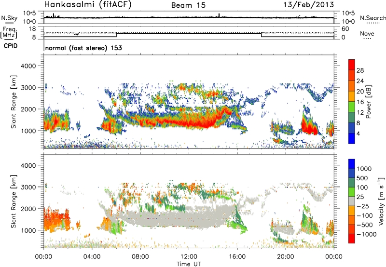Screen dimensions: 386x267
Task: Click the red top segment of power colorbar
Action: [x=352, y=65]
